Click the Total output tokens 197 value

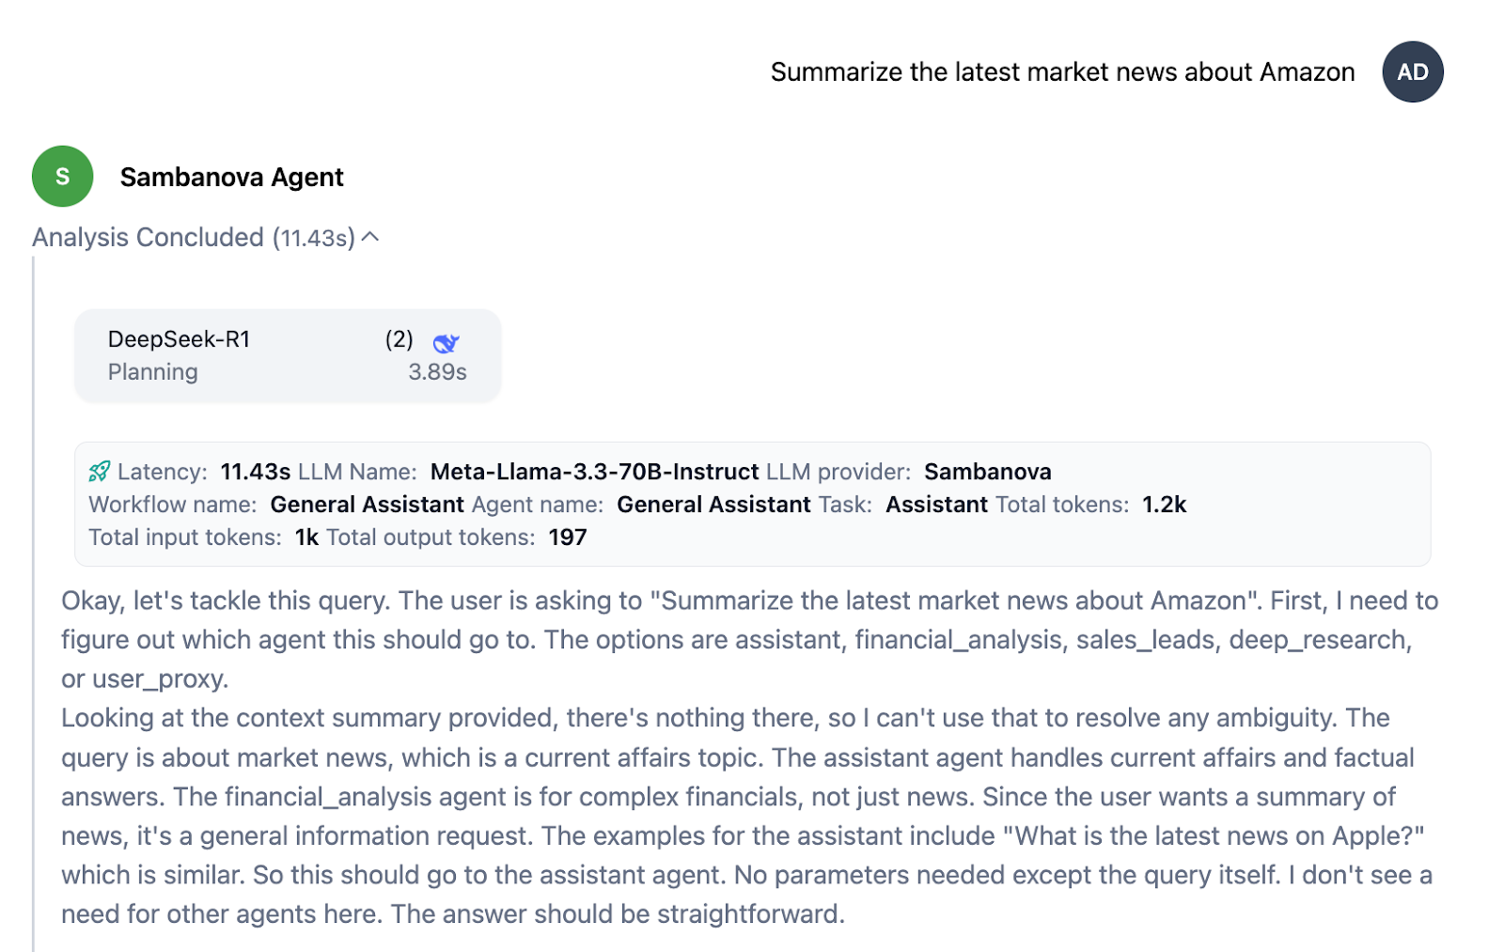[568, 537]
